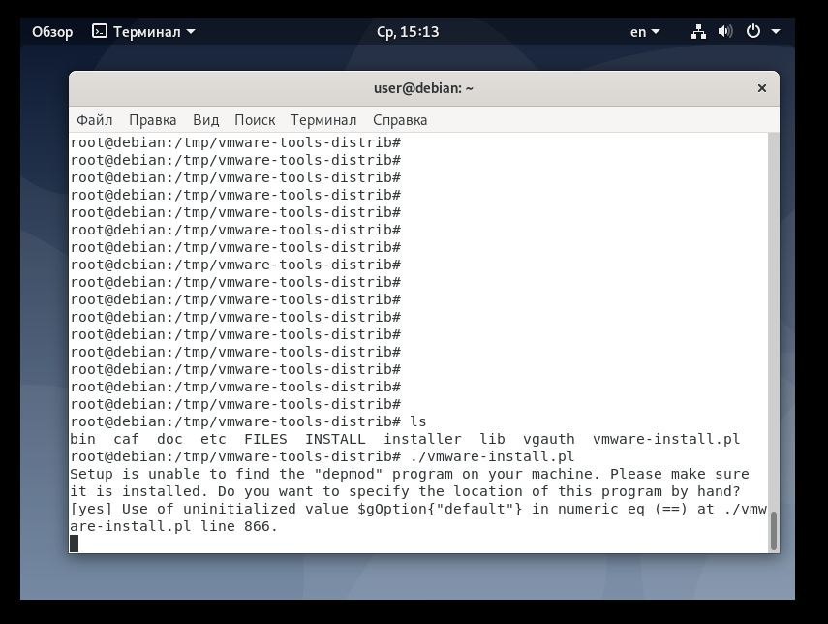828x624 pixels.
Task: Click the line 866. text
Action: coord(238,526)
